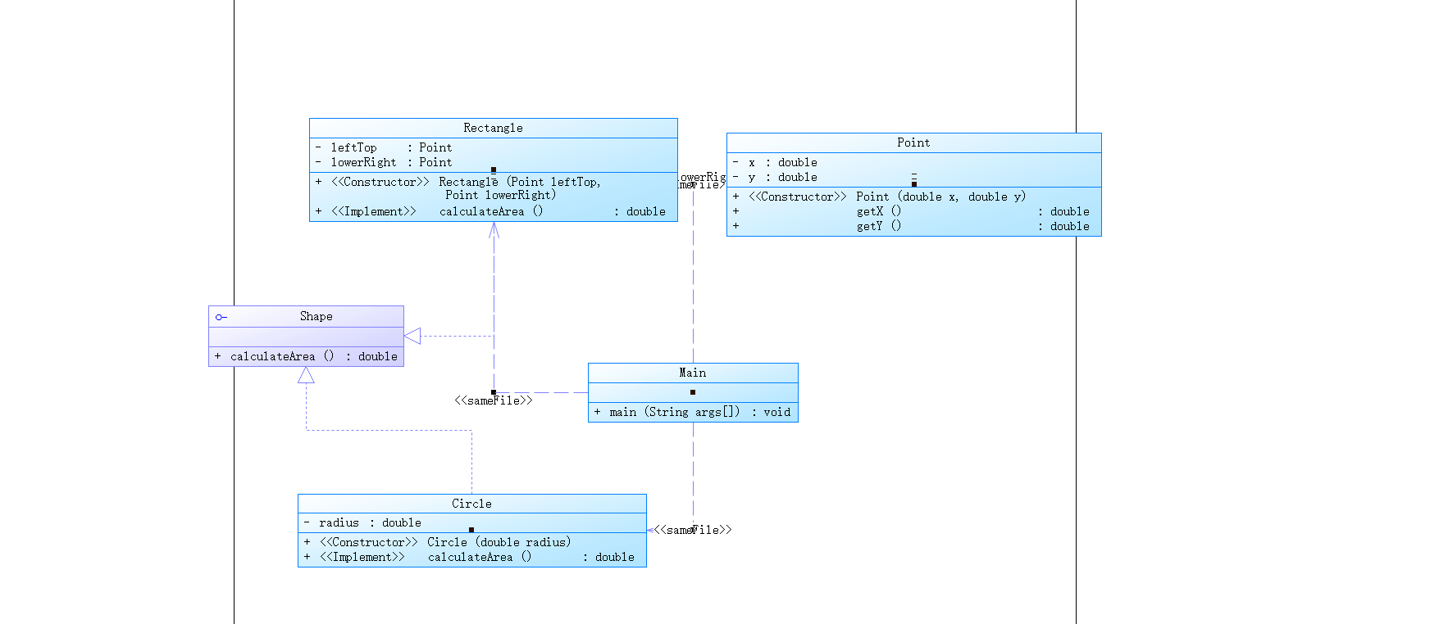Click the Rectangle class title
The width and height of the screenshot is (1439, 624).
tap(493, 128)
